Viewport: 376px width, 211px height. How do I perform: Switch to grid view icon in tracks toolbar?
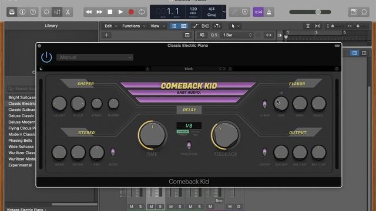click(x=174, y=26)
